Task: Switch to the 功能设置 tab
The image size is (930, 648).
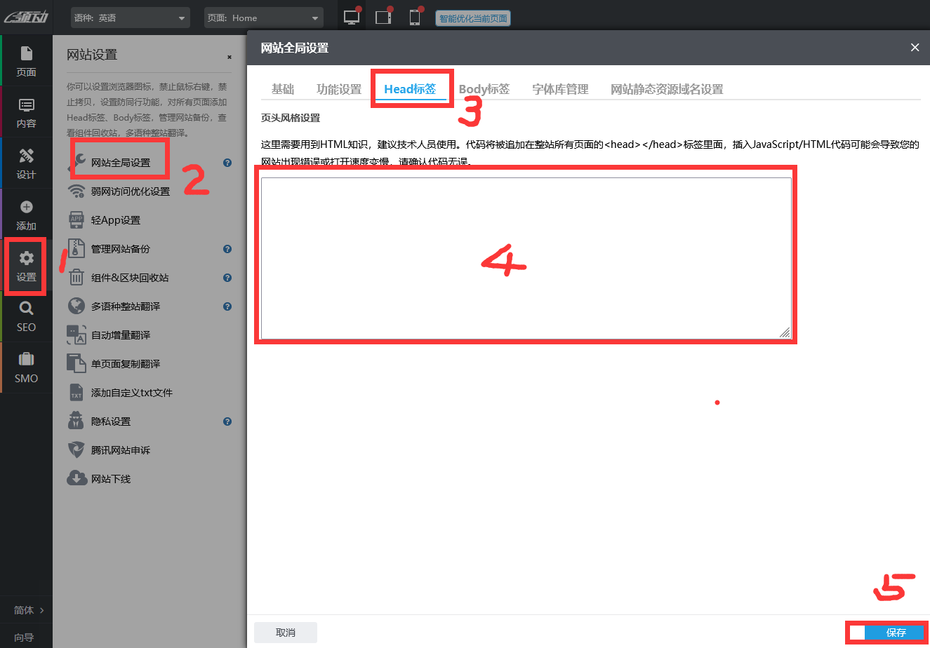Action: point(338,89)
